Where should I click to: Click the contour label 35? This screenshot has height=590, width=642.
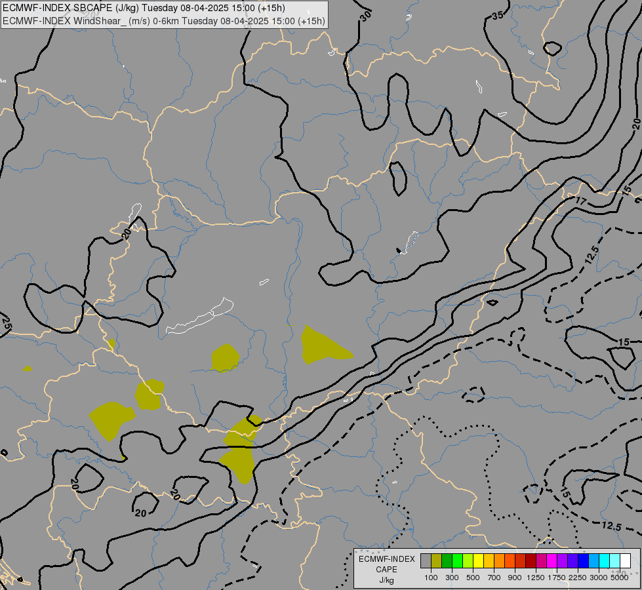coord(498,16)
